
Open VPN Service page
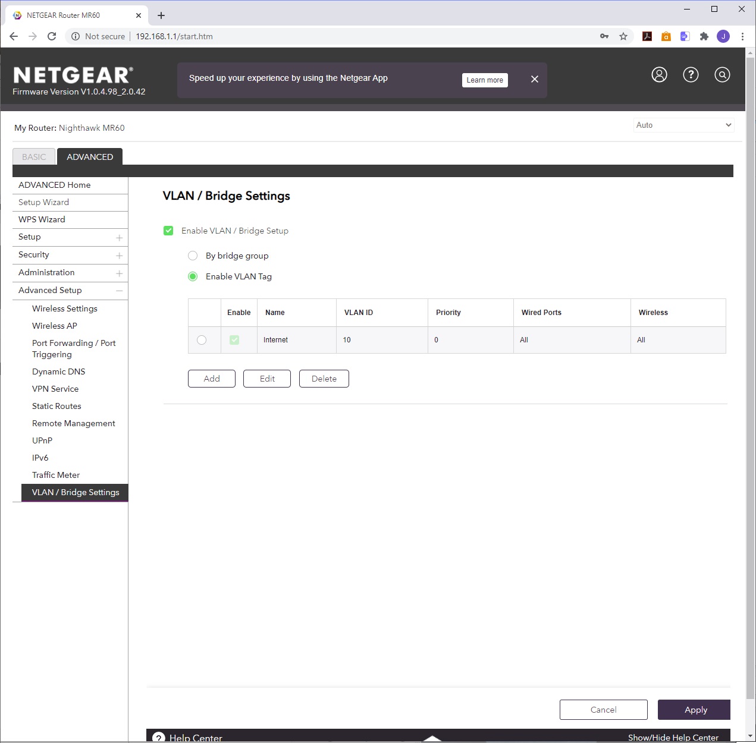coord(55,389)
